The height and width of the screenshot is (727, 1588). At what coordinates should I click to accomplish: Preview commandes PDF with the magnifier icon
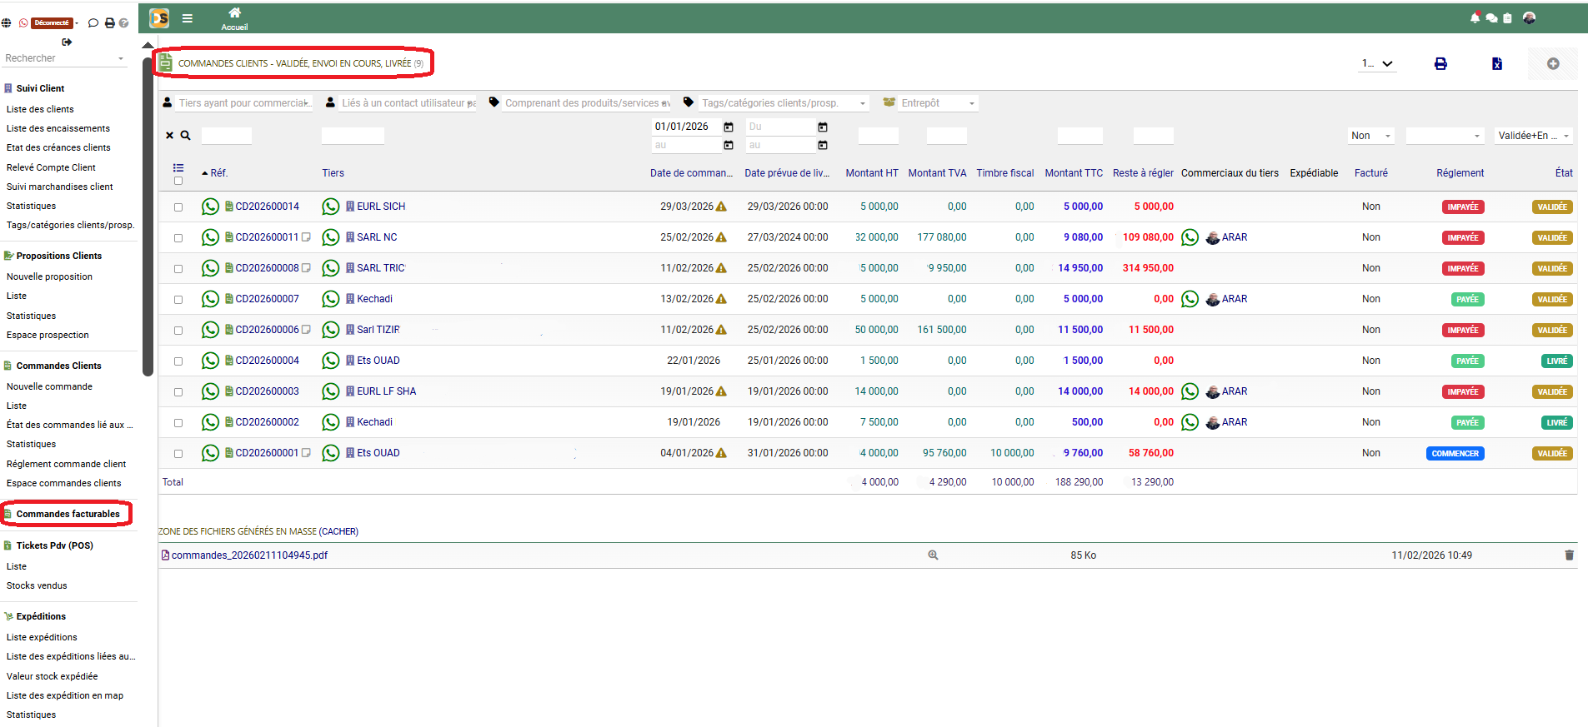[933, 555]
